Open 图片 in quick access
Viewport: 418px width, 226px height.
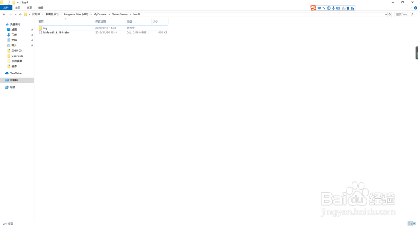14,45
